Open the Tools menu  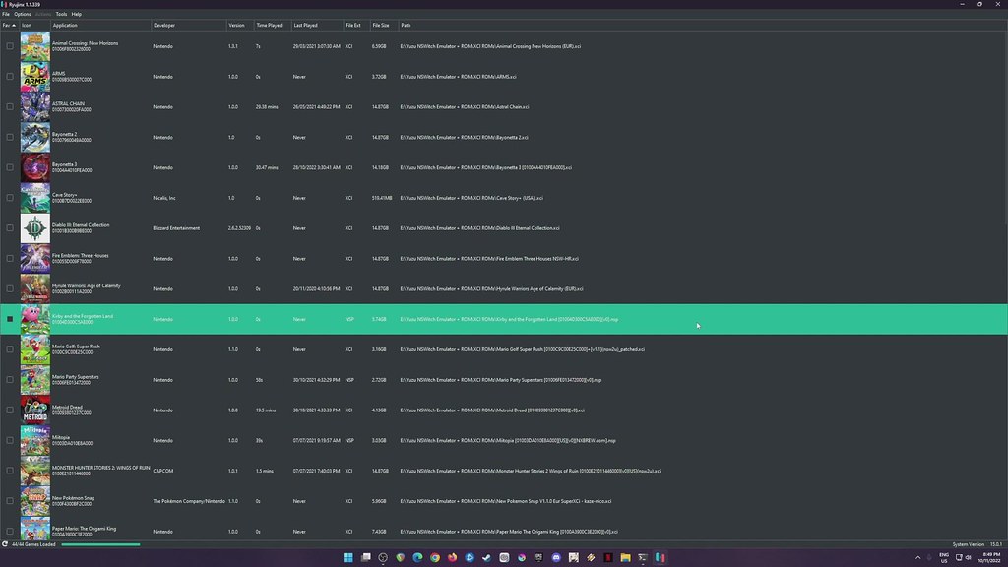pyautogui.click(x=61, y=14)
